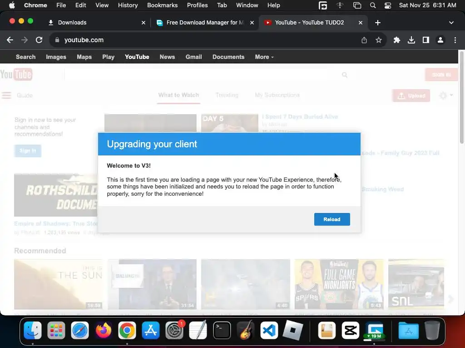Click the YouTube logo
This screenshot has height=348, width=465.
pyautogui.click(x=16, y=74)
